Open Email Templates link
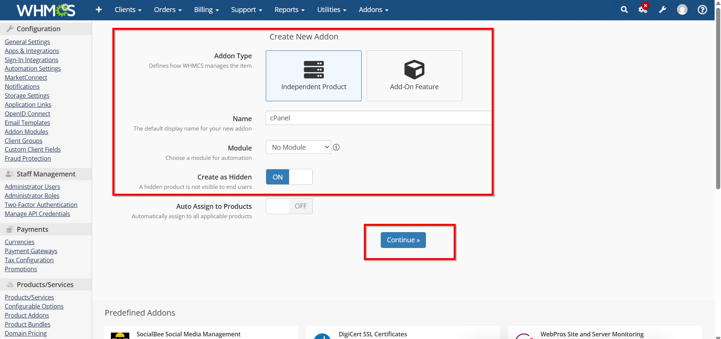 [27, 123]
